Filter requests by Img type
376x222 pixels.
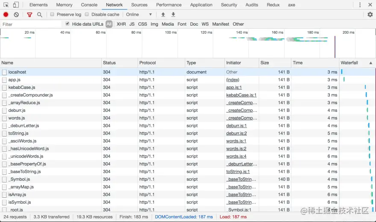point(154,24)
